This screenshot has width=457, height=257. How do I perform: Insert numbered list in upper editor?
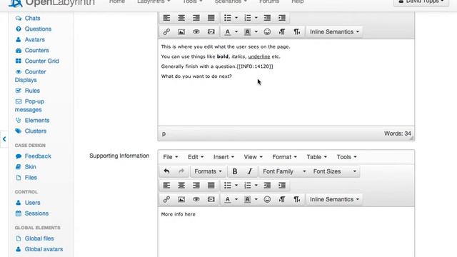pyautogui.click(x=248, y=18)
